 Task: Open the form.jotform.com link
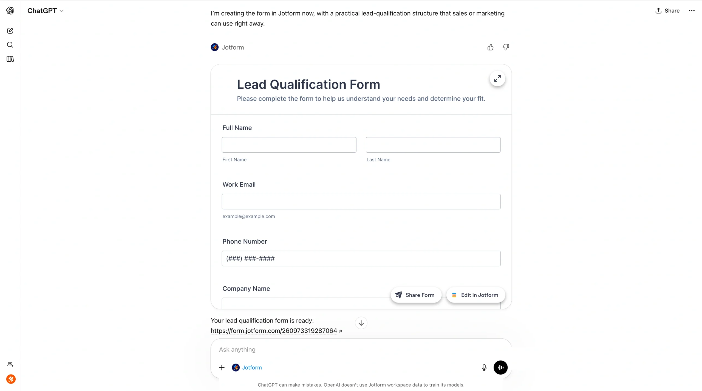pos(274,331)
